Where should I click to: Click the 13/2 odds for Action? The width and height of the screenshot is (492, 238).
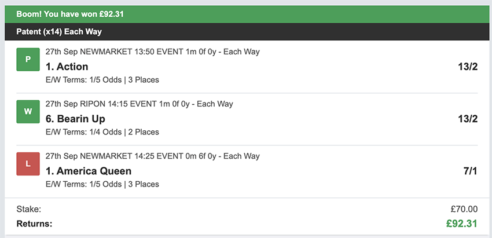pyautogui.click(x=467, y=67)
